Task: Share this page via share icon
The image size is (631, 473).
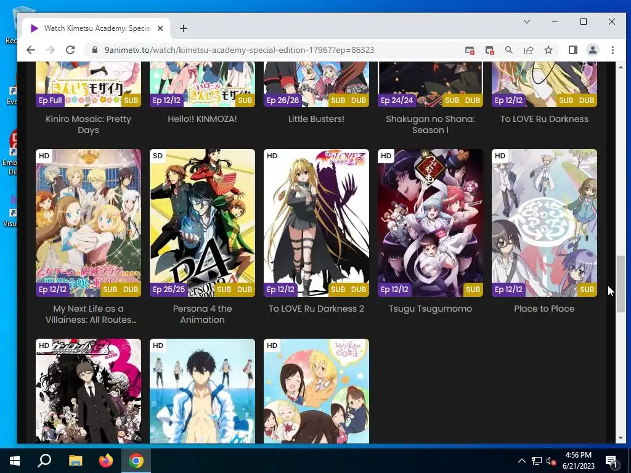Action: (x=528, y=50)
